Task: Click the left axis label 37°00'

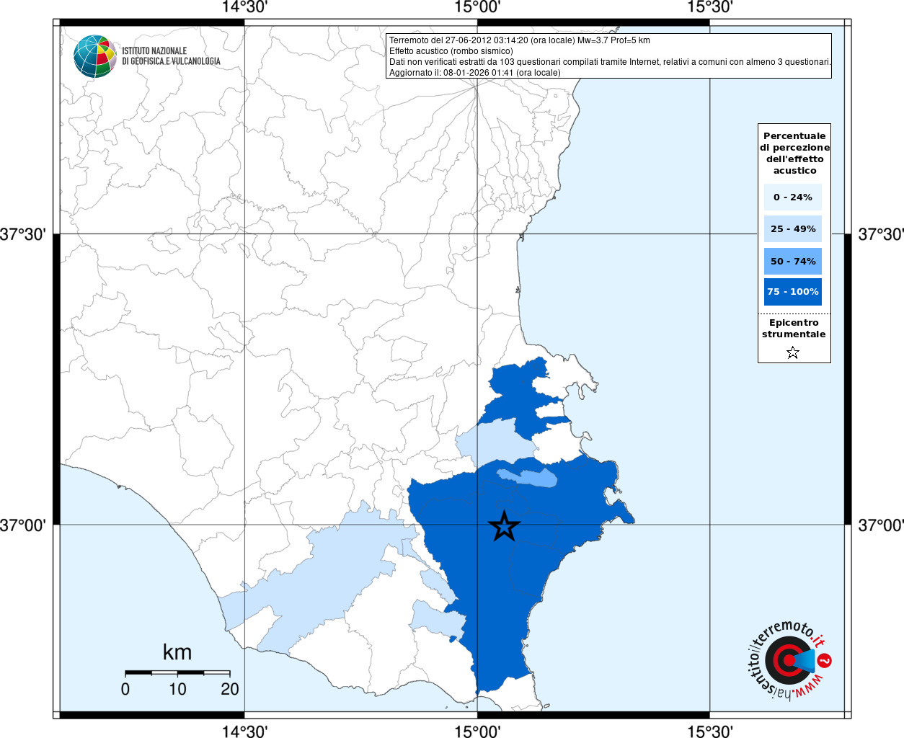Action: click(23, 525)
